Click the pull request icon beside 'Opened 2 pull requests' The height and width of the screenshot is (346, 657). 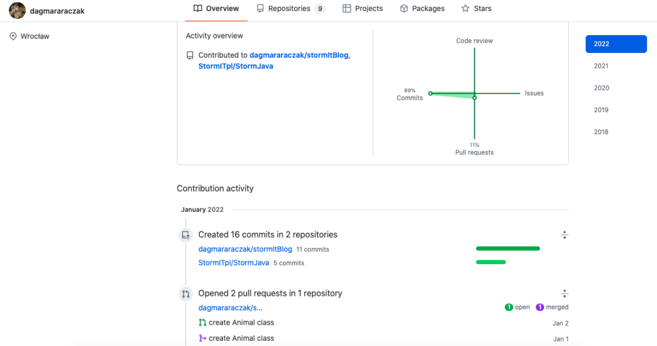[x=185, y=294]
